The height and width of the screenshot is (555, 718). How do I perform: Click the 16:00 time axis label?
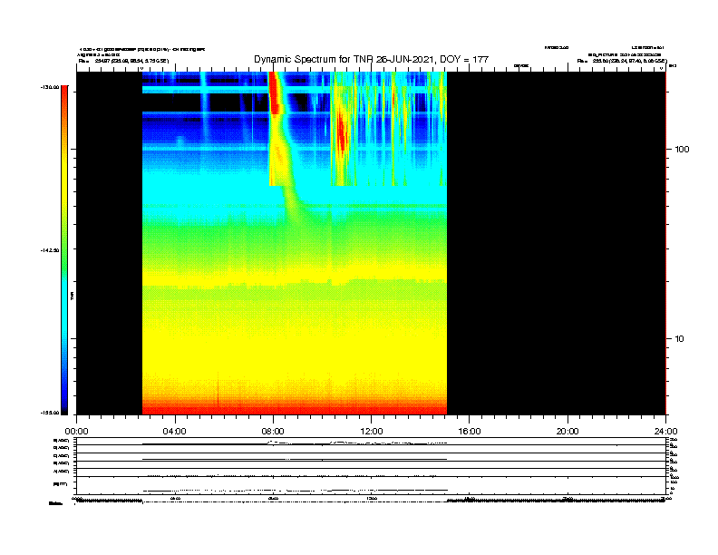point(470,432)
